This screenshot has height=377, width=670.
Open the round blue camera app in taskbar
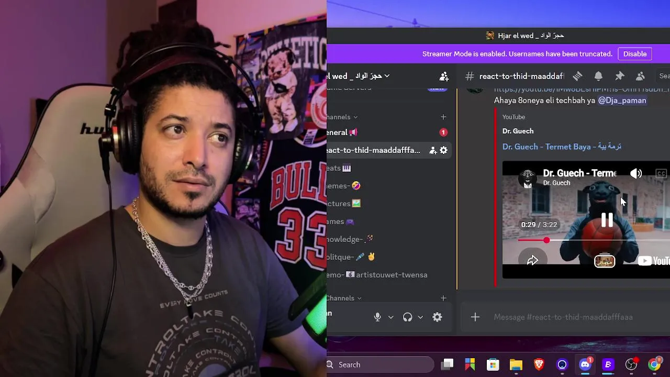pos(562,364)
